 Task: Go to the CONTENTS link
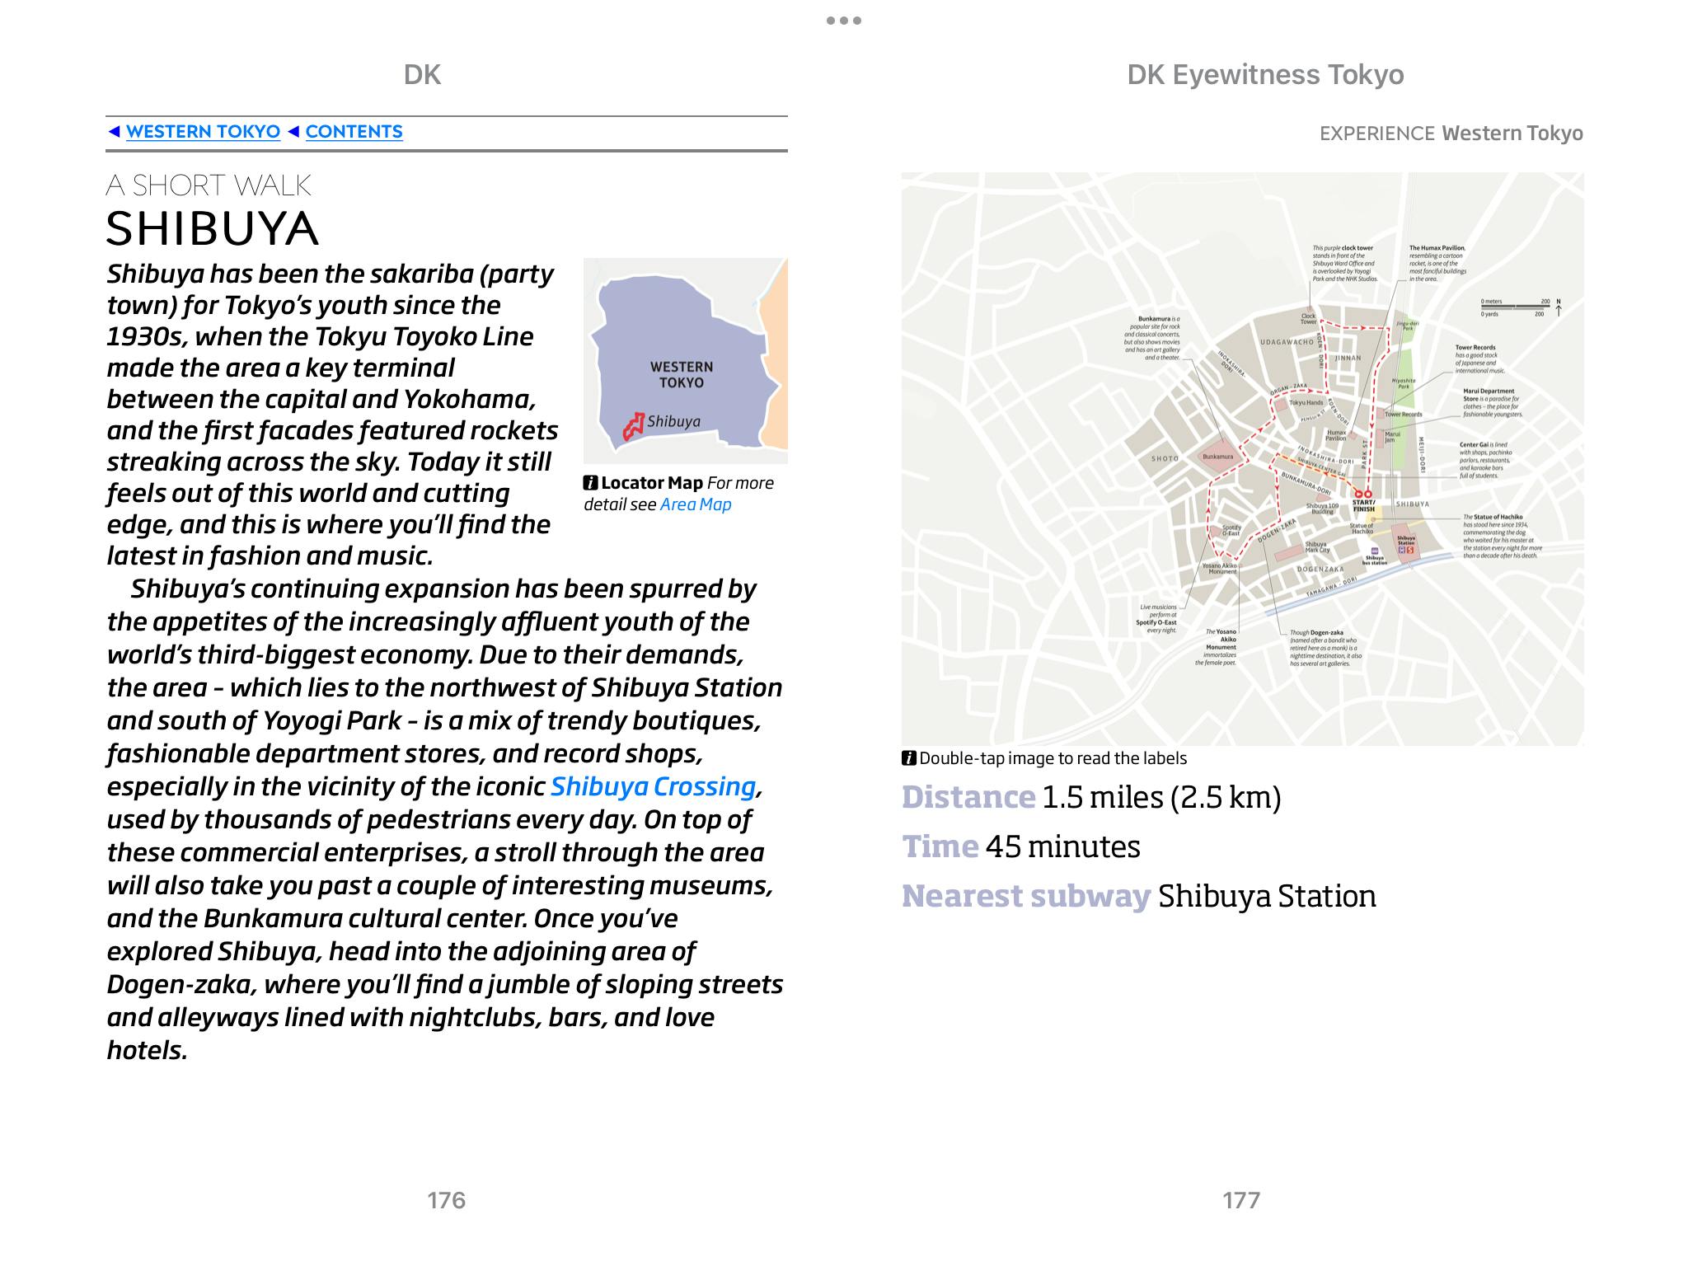354,132
